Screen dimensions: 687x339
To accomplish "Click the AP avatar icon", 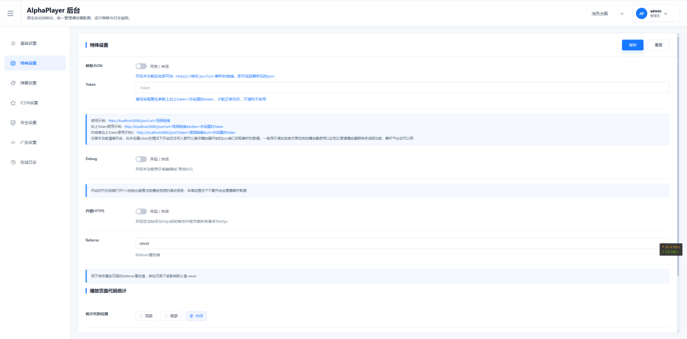I will [641, 13].
